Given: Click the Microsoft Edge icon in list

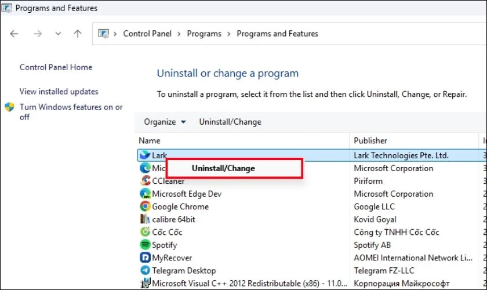Looking at the screenshot, I should (145, 168).
